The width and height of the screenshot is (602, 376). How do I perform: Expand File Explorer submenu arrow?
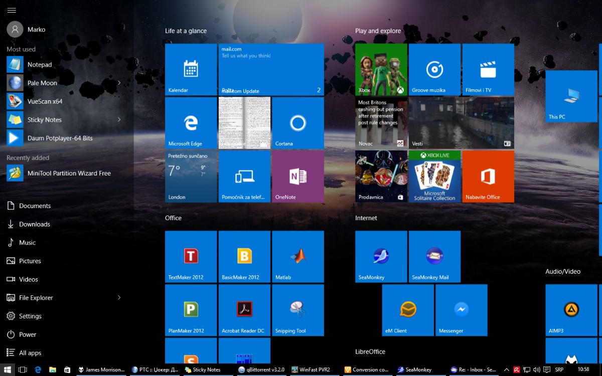(119, 298)
